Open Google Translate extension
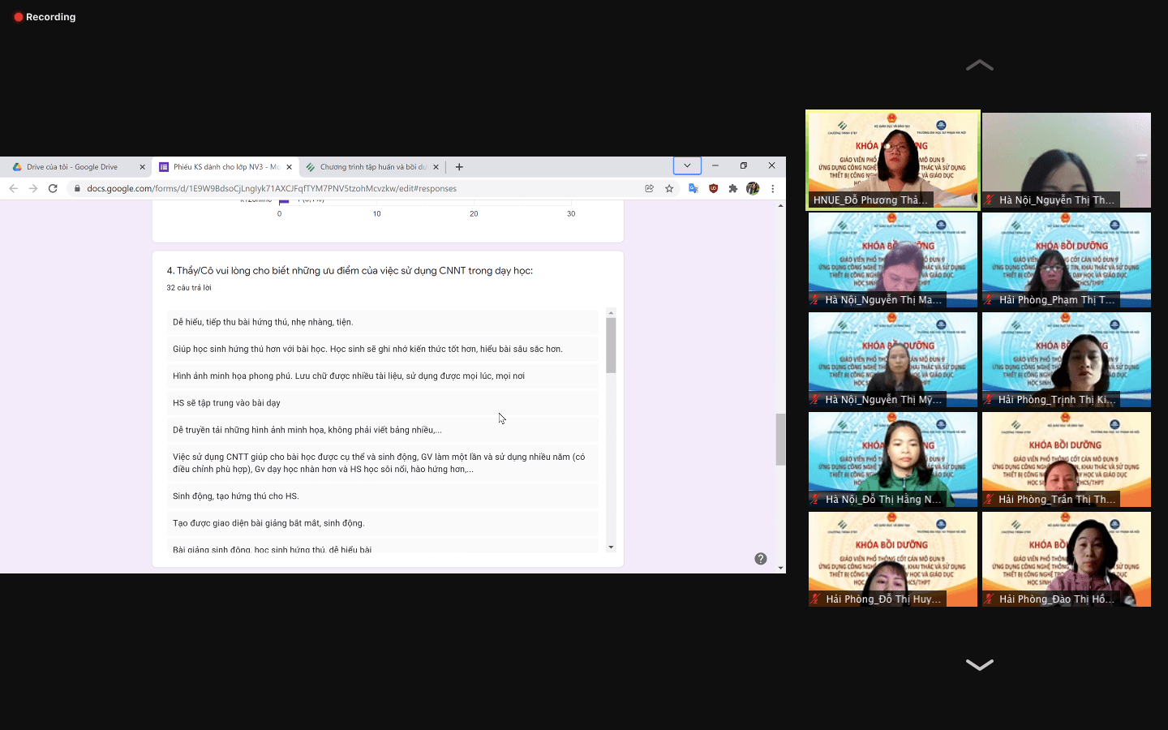 click(693, 188)
